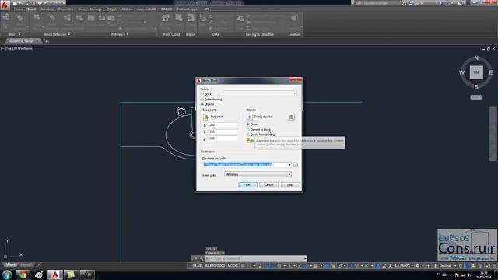498x280 pixels.
Task: Click Cancel in Write Block dialog
Action: [268, 185]
